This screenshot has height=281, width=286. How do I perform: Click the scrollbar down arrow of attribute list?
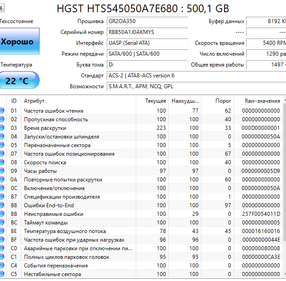(x=285, y=274)
